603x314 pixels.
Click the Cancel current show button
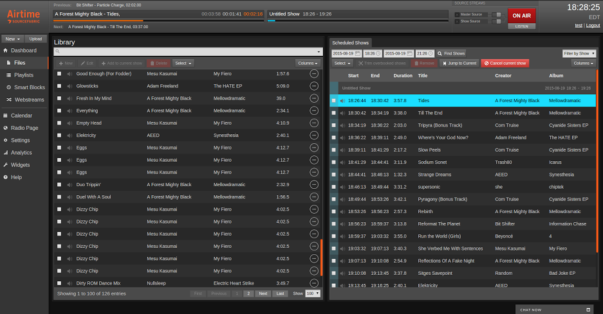pyautogui.click(x=505, y=63)
